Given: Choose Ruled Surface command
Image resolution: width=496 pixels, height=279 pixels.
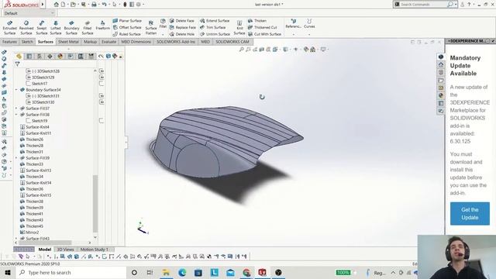Looking at the screenshot, I should tap(126, 34).
